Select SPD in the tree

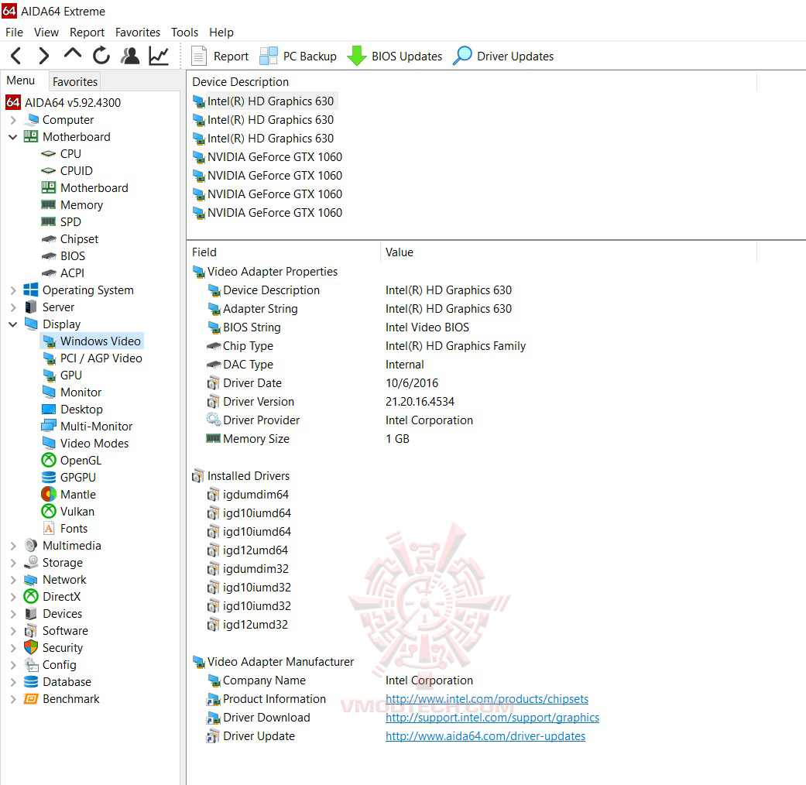(x=61, y=221)
